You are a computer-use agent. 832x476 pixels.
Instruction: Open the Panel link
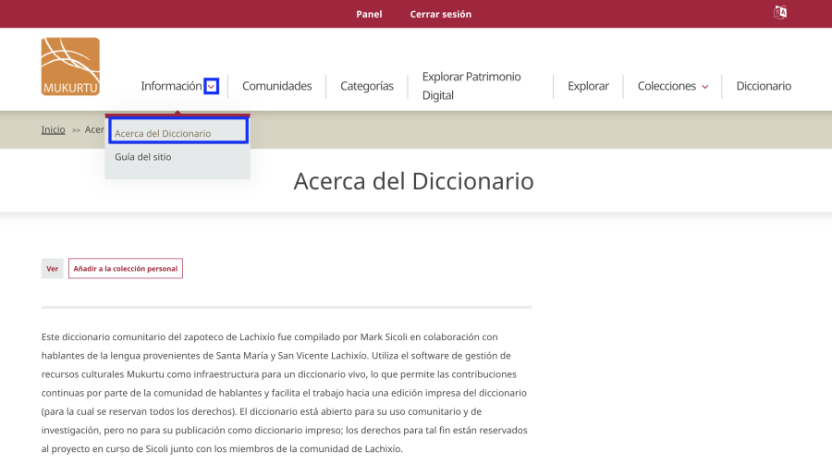[369, 15]
